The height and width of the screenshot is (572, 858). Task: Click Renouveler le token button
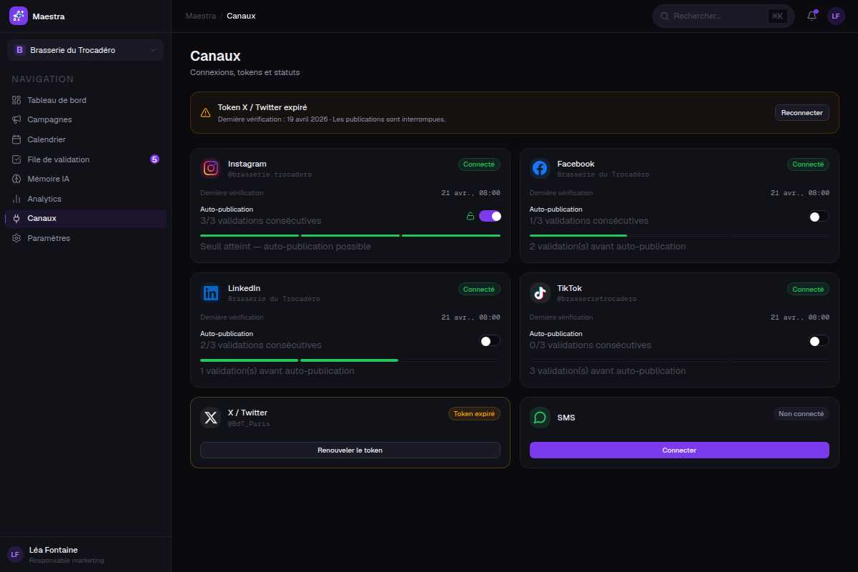pyautogui.click(x=350, y=450)
